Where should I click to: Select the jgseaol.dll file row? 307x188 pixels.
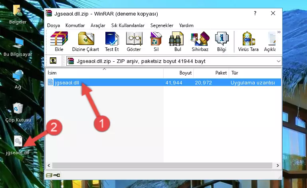(164, 82)
